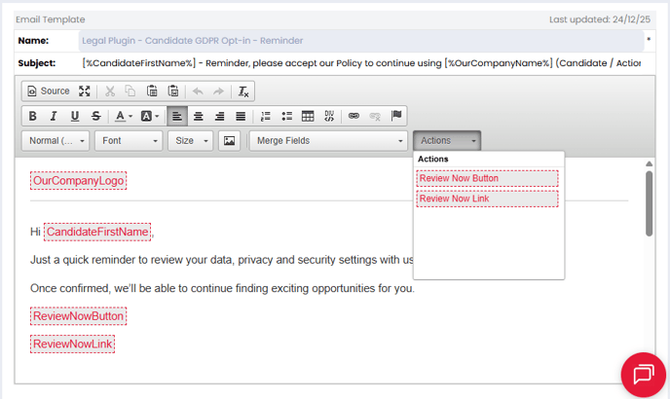Collapse the Actions dropdown
Image resolution: width=670 pixels, height=399 pixels.
447,140
